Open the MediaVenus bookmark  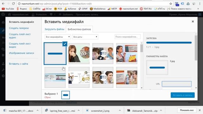(x=98, y=9)
